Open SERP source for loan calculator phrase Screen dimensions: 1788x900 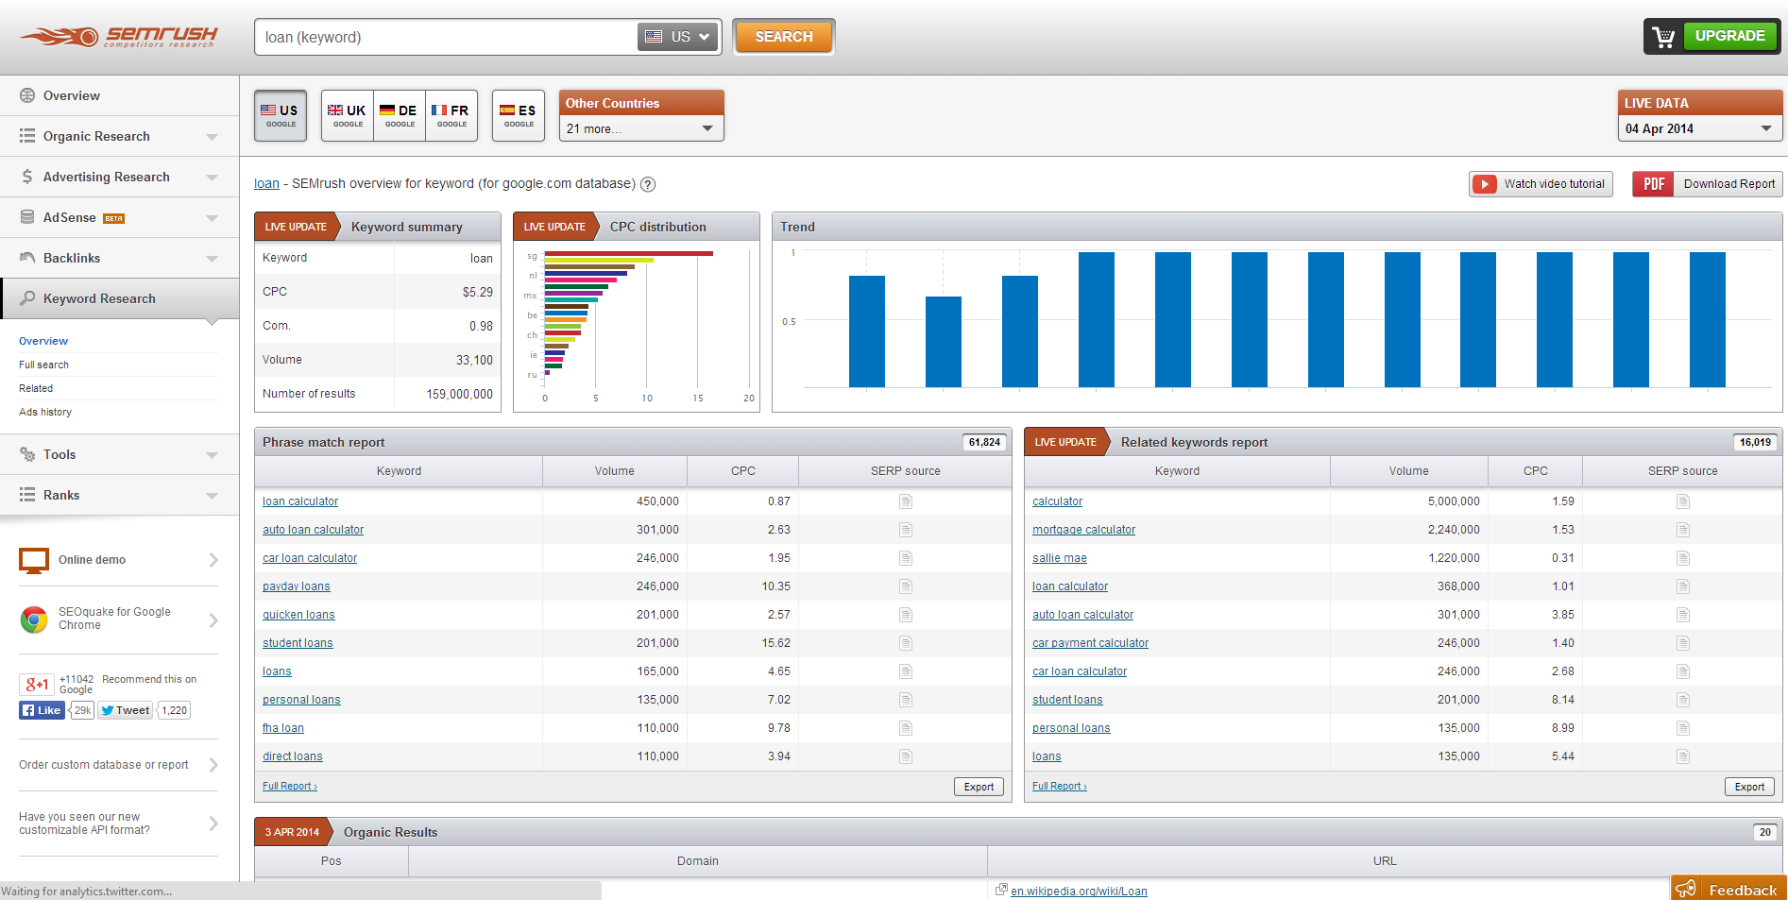pyautogui.click(x=906, y=501)
